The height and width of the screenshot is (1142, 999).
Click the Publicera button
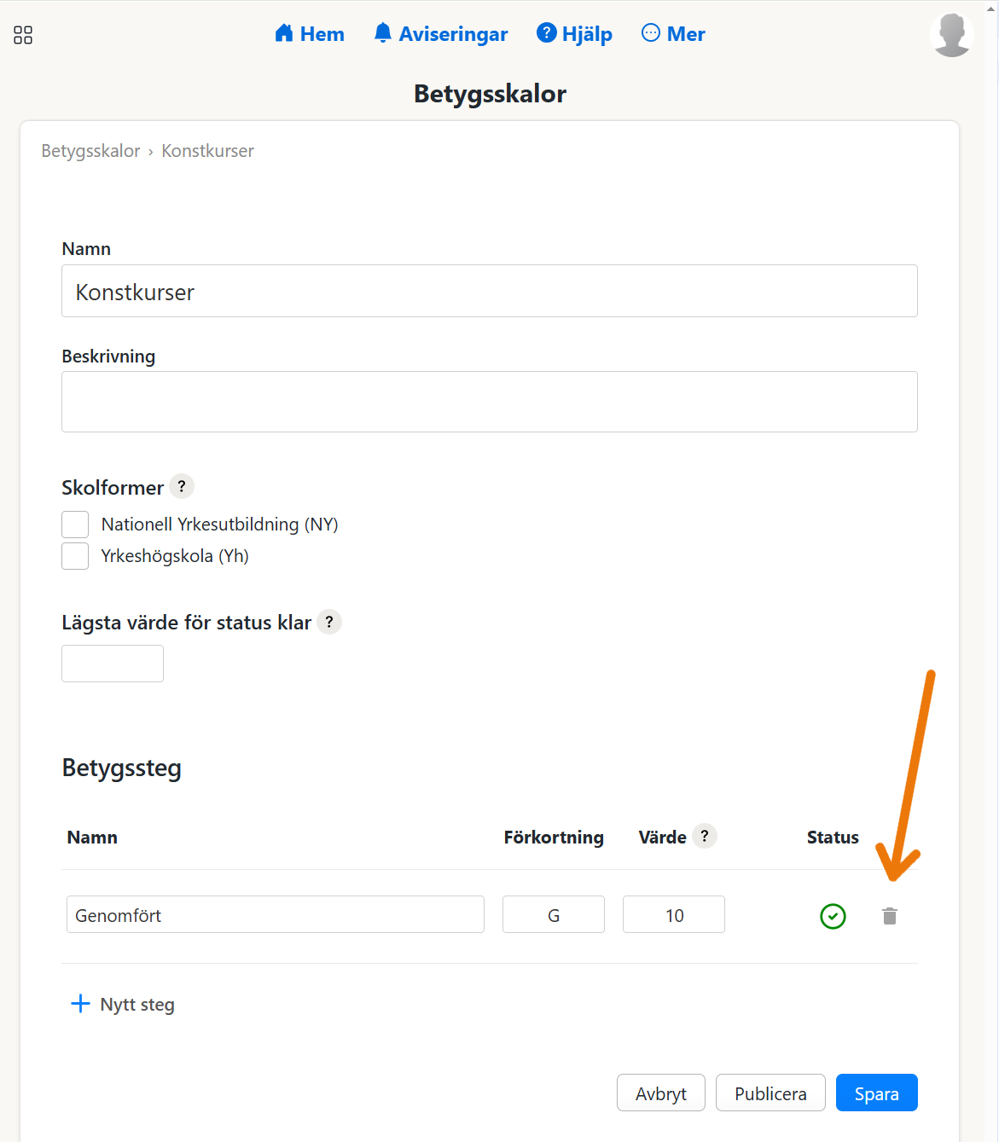point(770,1093)
